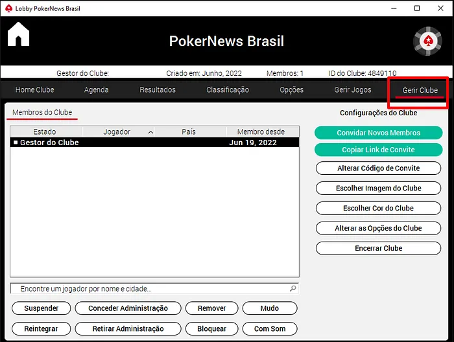
Task: Click the Com Som button
Action: pos(270,328)
